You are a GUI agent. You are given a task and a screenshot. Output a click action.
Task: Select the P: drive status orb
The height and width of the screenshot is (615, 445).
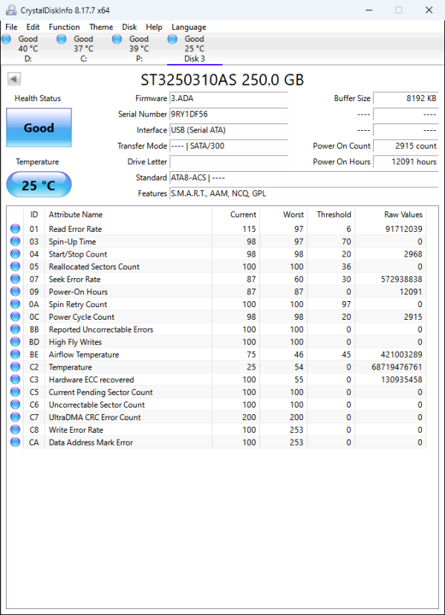(117, 39)
